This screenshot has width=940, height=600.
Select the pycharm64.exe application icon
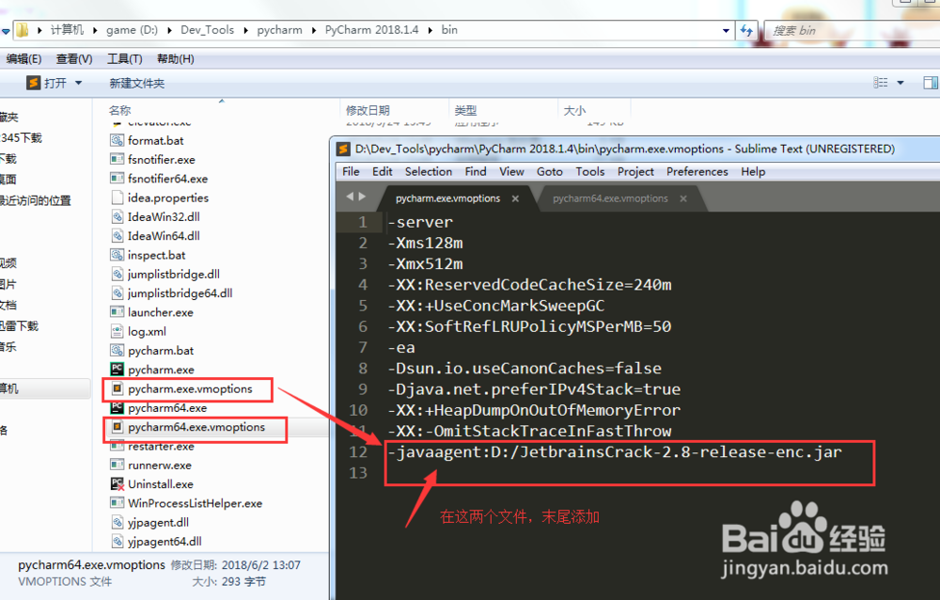pyautogui.click(x=117, y=408)
